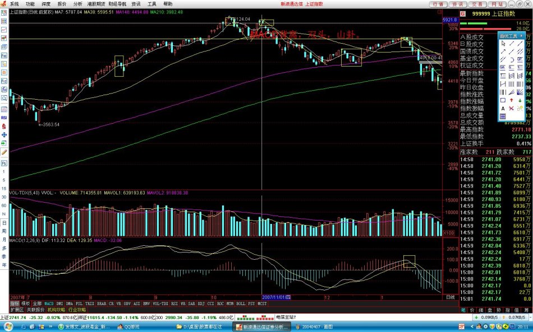533x332 pixels.
Task: Click the 行情 button at top right
Action: (x=438, y=4)
